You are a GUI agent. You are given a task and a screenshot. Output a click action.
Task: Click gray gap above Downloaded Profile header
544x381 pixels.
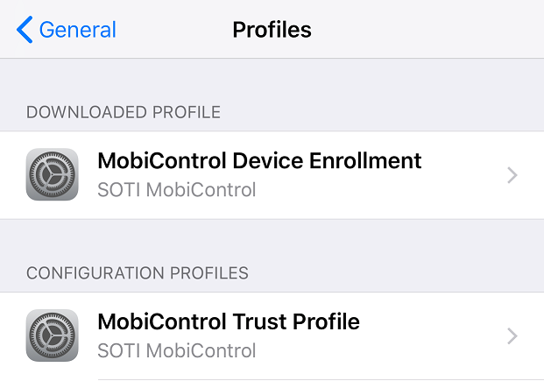272,79
